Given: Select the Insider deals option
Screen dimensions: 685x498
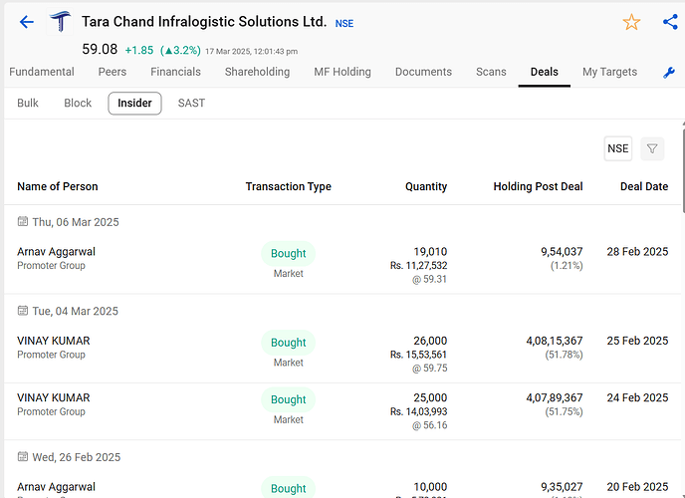Looking at the screenshot, I should coord(134,104).
